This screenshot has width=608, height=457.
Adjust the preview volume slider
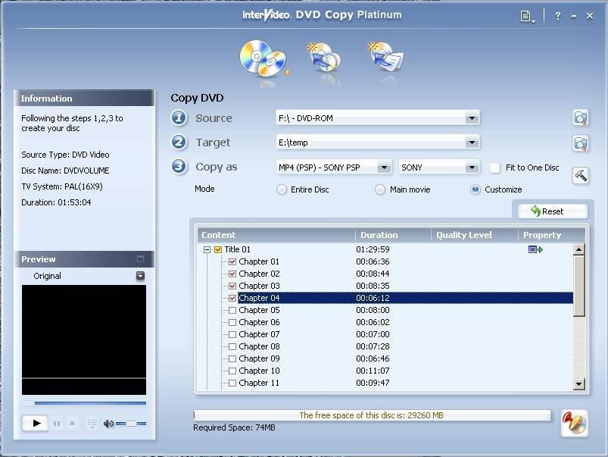[x=131, y=423]
